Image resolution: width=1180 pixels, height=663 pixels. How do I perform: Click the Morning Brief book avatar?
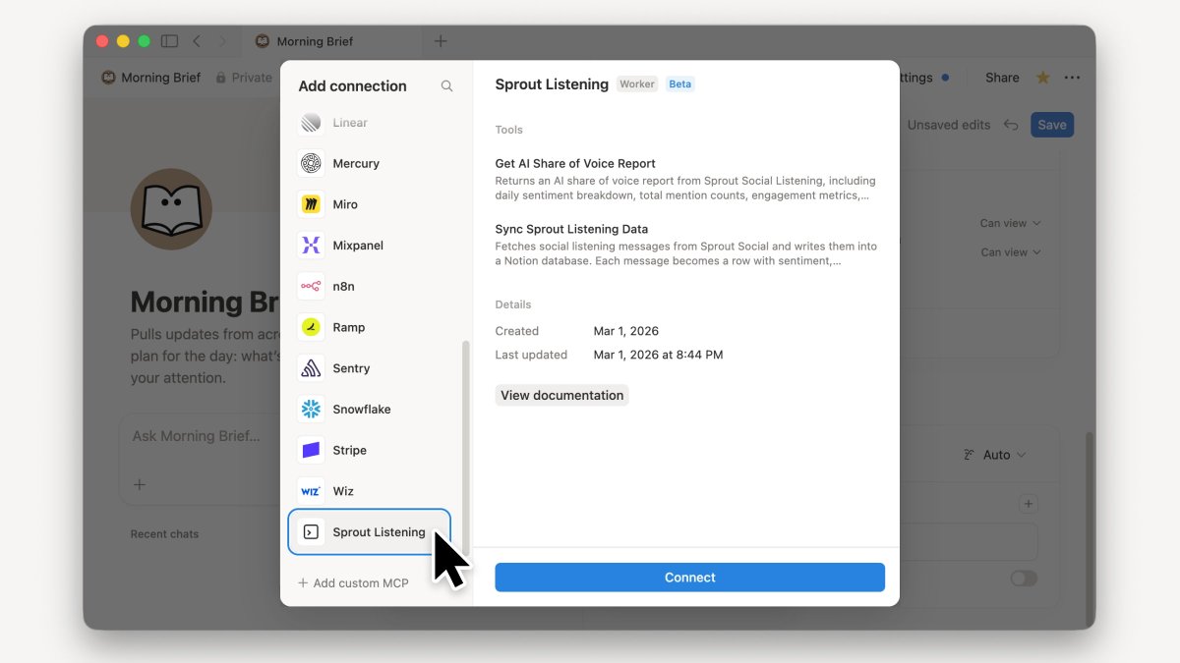171,208
